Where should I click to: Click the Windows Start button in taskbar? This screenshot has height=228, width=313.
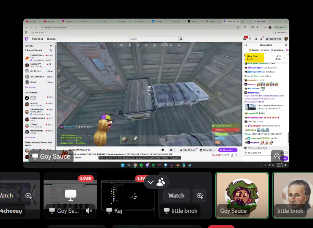[123, 165]
